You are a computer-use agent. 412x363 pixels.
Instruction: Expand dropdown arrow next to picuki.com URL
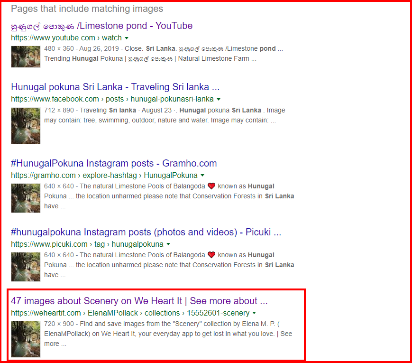click(168, 244)
